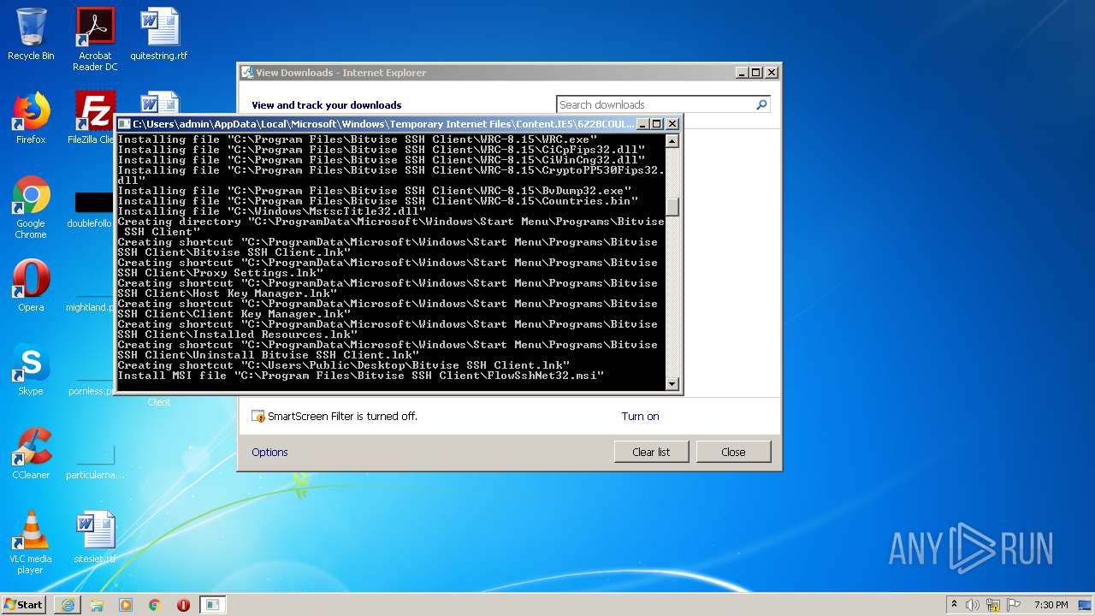This screenshot has width=1095, height=616.
Task: Open the doublefollo desktop file
Action: [x=90, y=210]
